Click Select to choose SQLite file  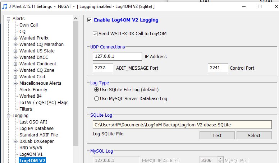[254, 135]
